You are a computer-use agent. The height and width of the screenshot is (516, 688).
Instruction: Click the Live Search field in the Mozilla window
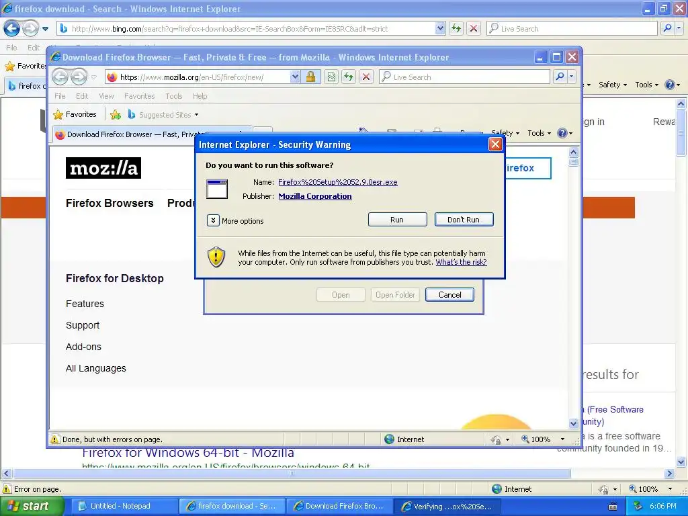click(x=464, y=77)
